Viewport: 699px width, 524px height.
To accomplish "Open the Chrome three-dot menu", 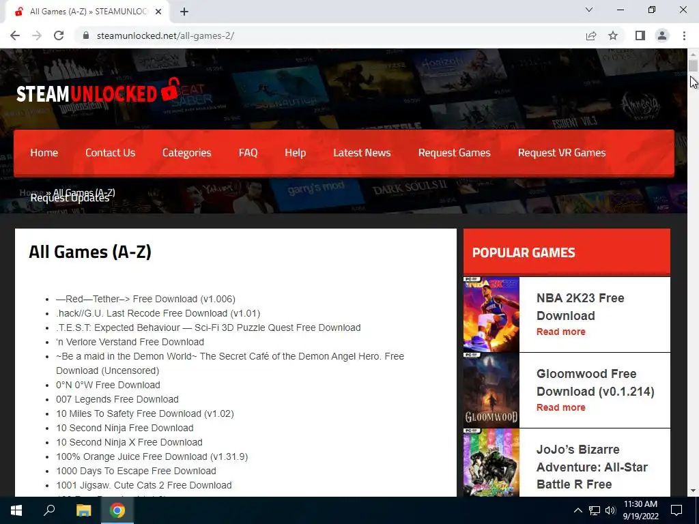I will (684, 35).
